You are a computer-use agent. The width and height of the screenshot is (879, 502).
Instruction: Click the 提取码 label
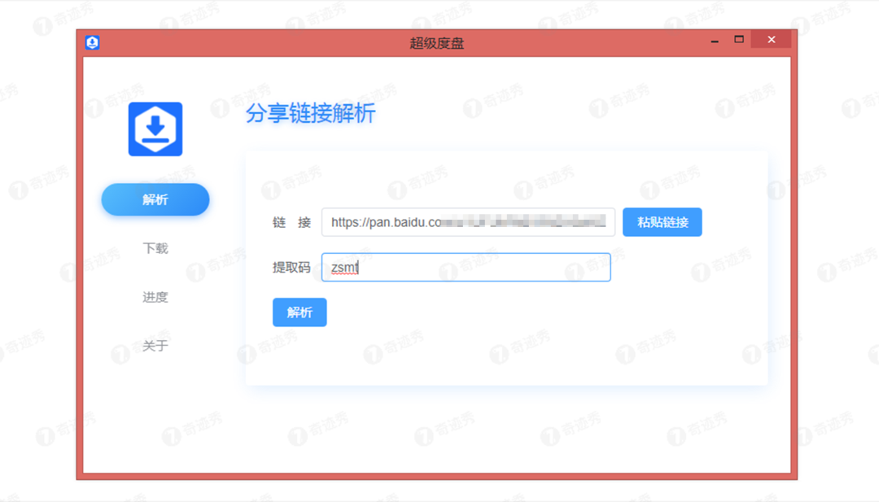click(291, 267)
